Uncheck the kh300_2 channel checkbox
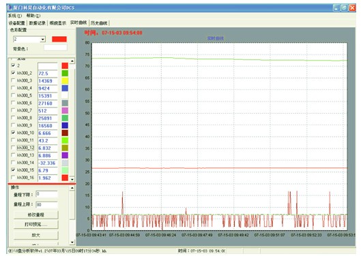The width and height of the screenshot is (363, 256). point(13,73)
